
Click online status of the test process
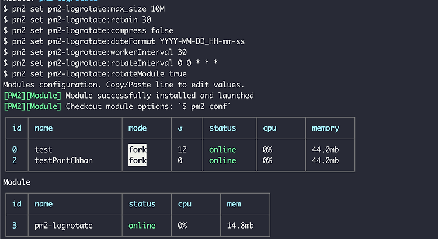224,150
